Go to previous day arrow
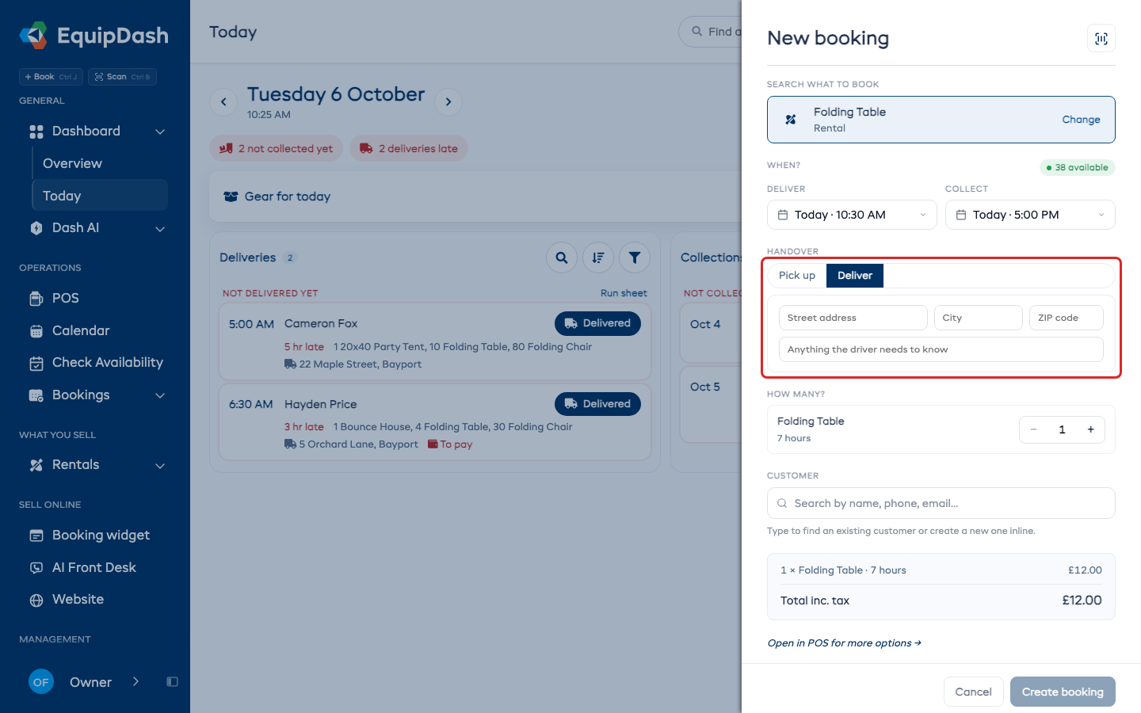The width and height of the screenshot is (1141, 713). click(x=223, y=101)
